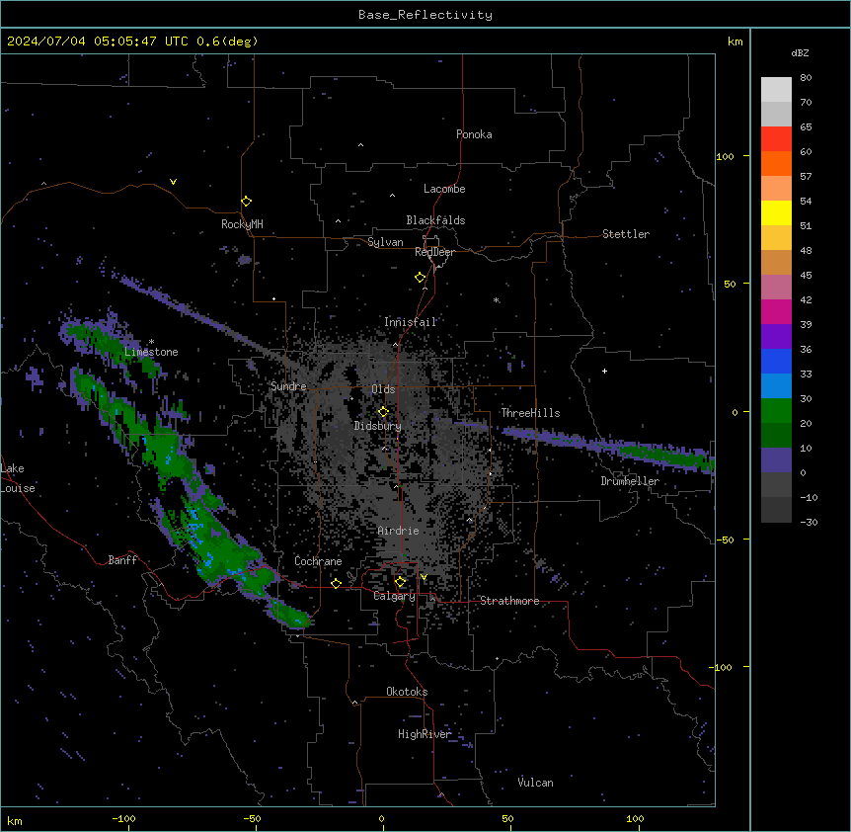
Task: Click the Stettler label
Action: point(626,234)
